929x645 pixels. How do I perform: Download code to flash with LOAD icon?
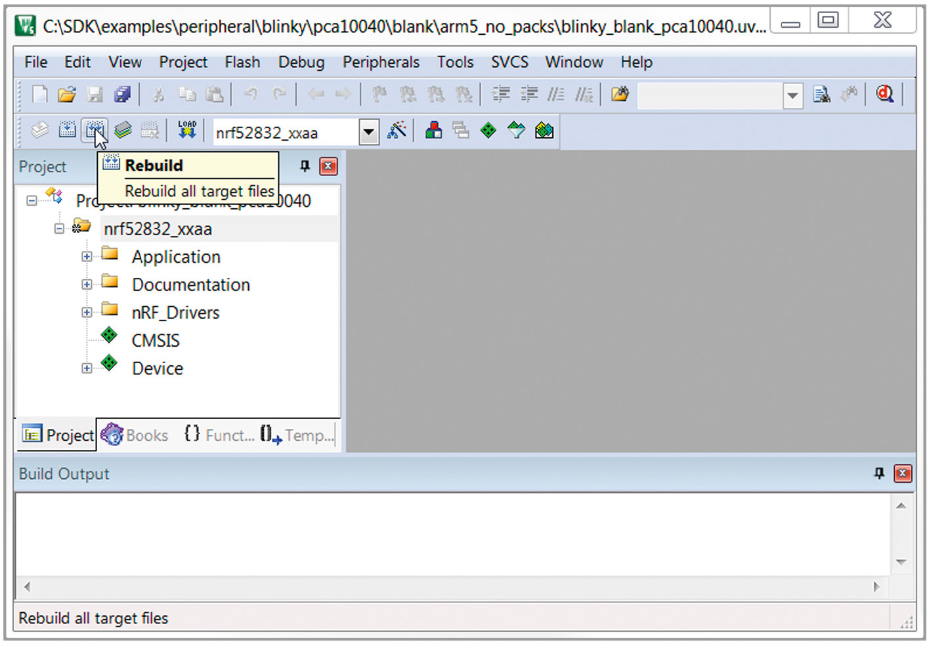[187, 130]
